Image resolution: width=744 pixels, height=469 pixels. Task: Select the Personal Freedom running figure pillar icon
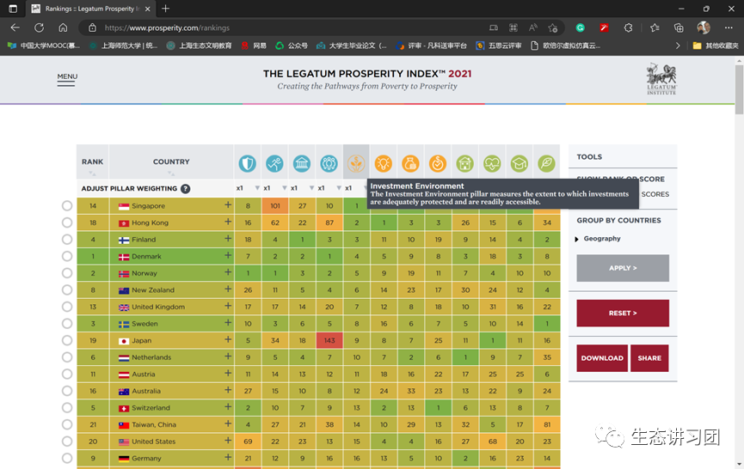(x=274, y=163)
